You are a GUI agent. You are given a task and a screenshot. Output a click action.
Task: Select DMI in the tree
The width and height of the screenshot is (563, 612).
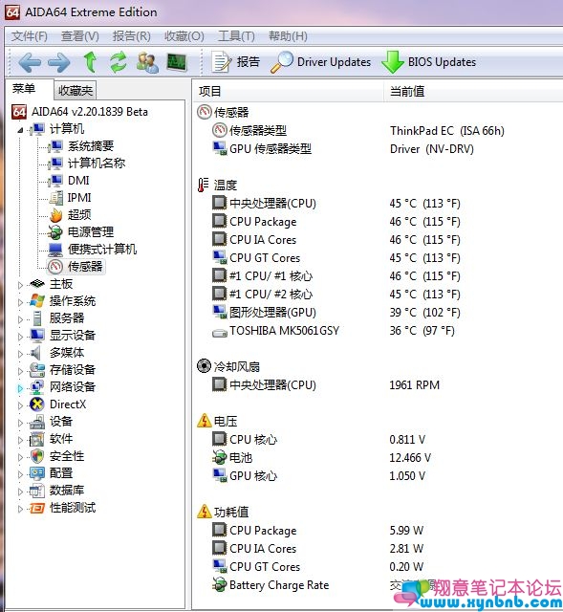pyautogui.click(x=78, y=181)
